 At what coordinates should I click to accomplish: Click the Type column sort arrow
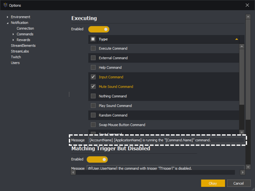coord(237,39)
